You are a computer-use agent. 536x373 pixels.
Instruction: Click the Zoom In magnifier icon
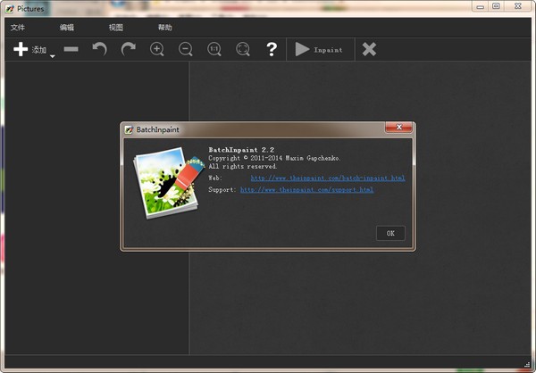[x=157, y=50]
